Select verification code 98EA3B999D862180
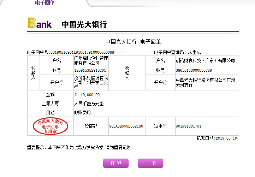Screen dimensions: 255x177 point(126,126)
